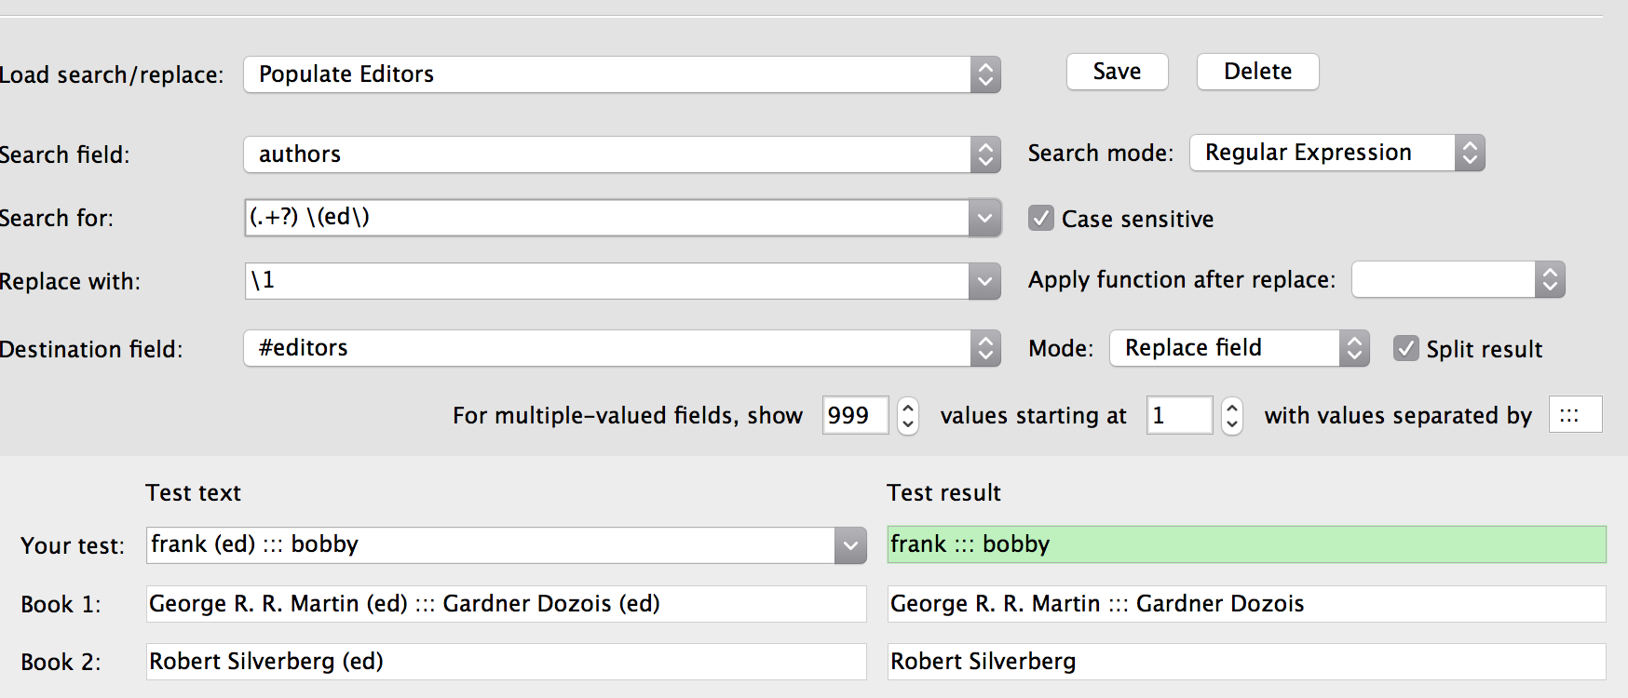Click the values separator input field
The width and height of the screenshot is (1628, 698).
pos(1575,415)
